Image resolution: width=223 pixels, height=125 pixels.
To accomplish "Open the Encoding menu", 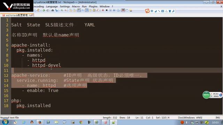I will pos(39,7).
